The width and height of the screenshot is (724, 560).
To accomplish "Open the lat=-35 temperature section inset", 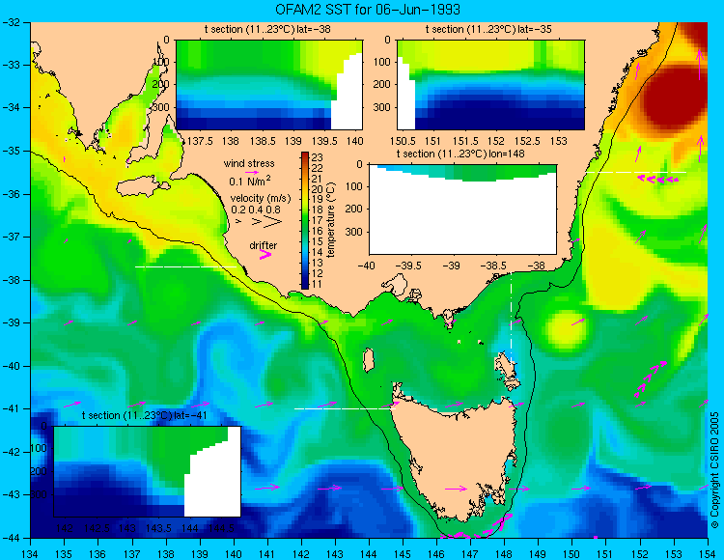I will click(x=490, y=85).
